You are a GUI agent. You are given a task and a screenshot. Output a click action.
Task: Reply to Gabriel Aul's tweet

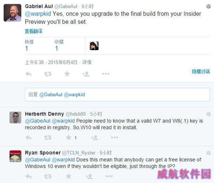(28, 74)
